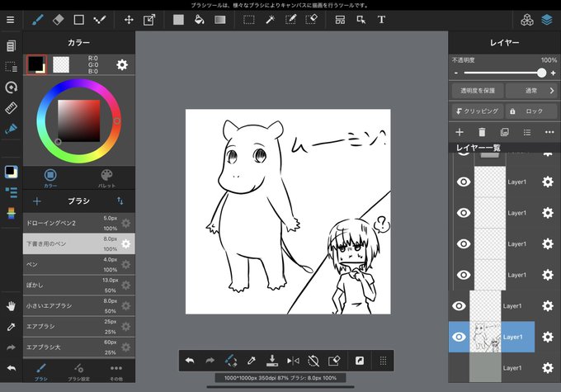Select the Transform tool

click(x=149, y=20)
